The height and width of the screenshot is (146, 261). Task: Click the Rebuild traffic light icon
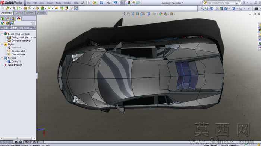(x=129, y=3)
